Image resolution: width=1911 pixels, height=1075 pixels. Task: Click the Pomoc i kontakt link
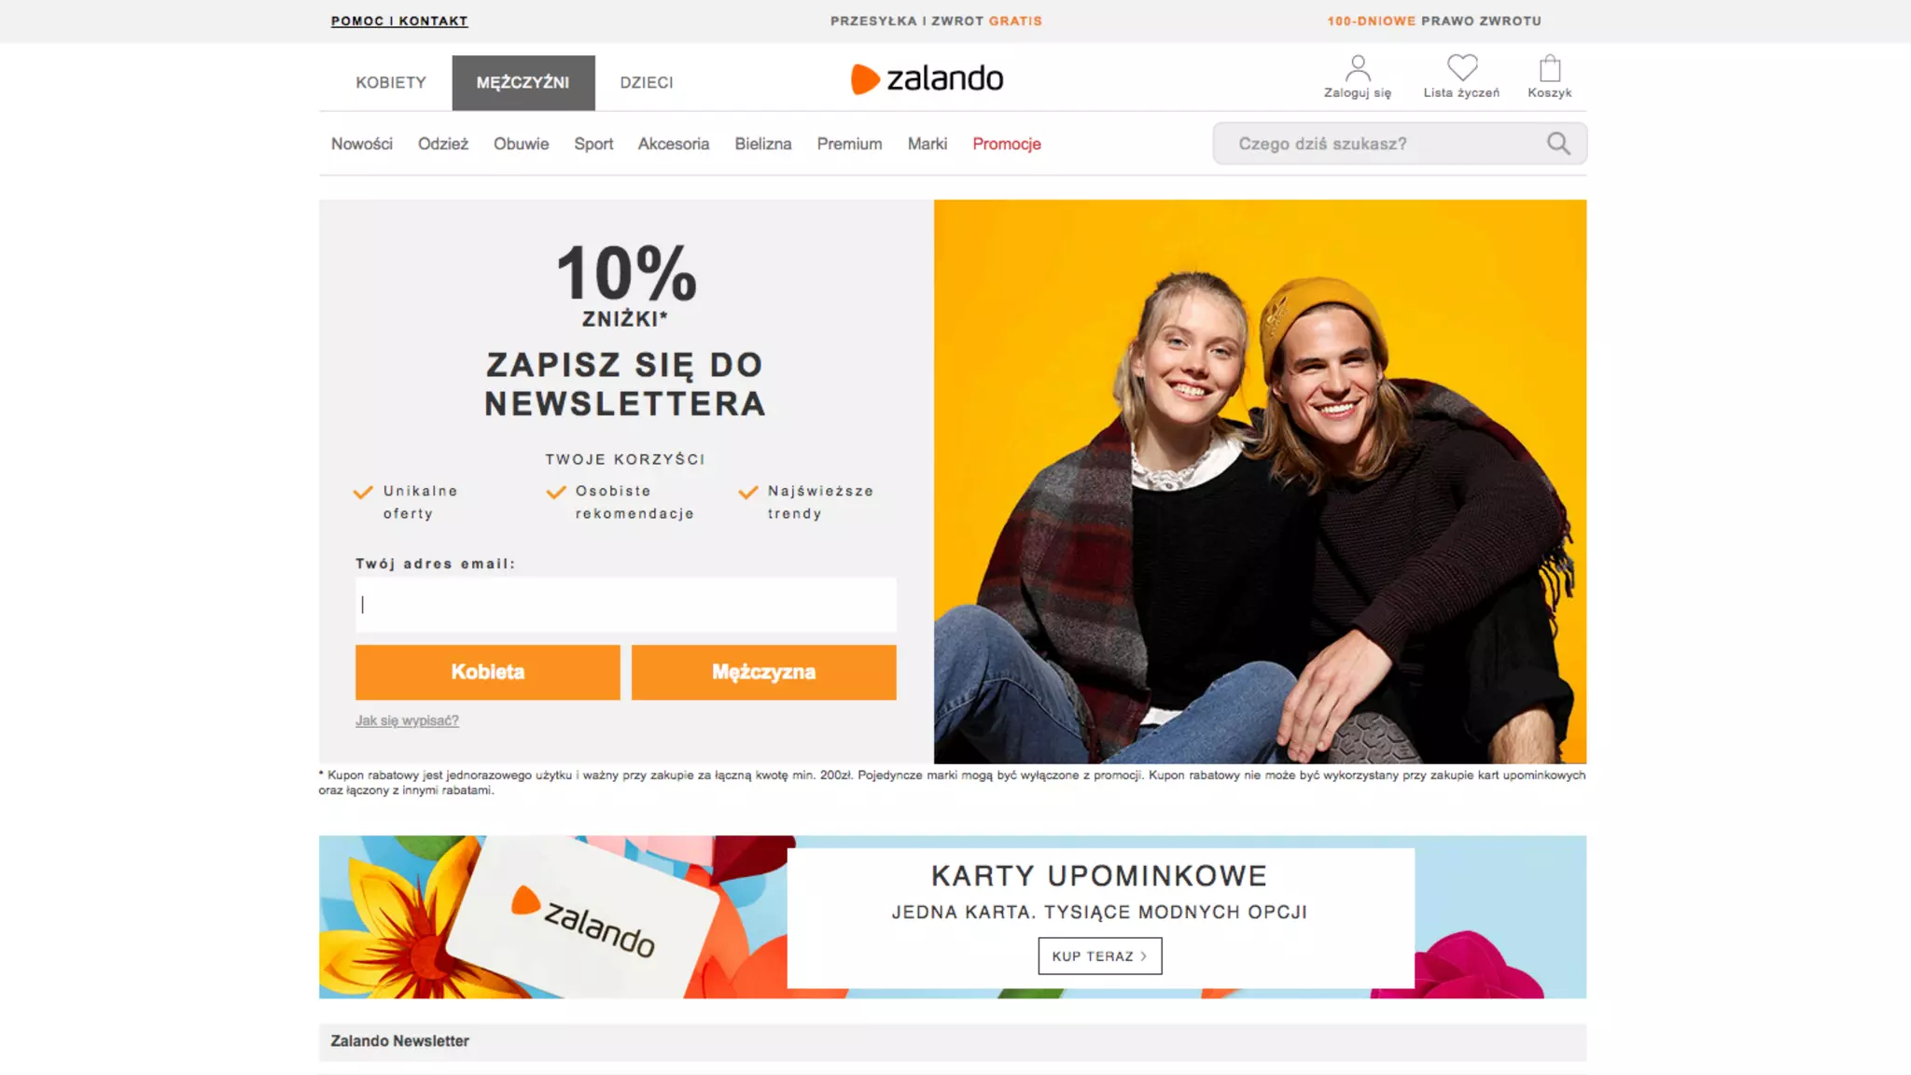[x=399, y=21]
